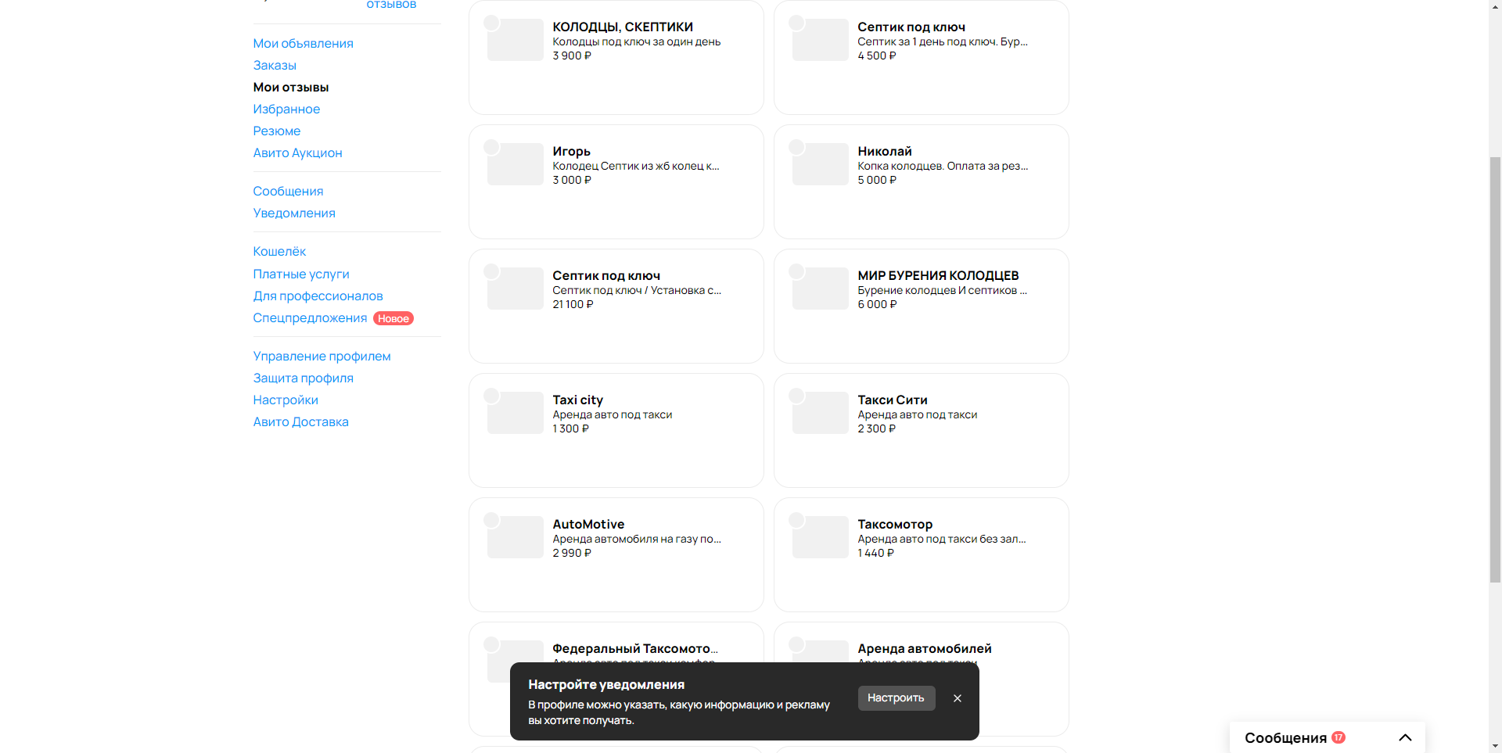Click description 'Бурение колодцев И септиков ...'
Image resolution: width=1502 pixels, height=753 pixels.
pyautogui.click(x=942, y=291)
